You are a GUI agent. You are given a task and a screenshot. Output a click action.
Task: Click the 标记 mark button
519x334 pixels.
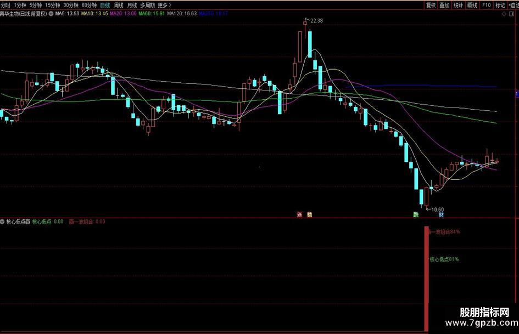[500, 5]
